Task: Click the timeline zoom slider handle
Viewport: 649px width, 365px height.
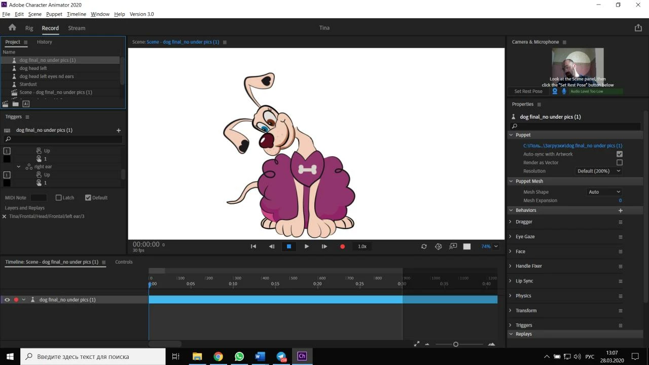Action: click(456, 344)
